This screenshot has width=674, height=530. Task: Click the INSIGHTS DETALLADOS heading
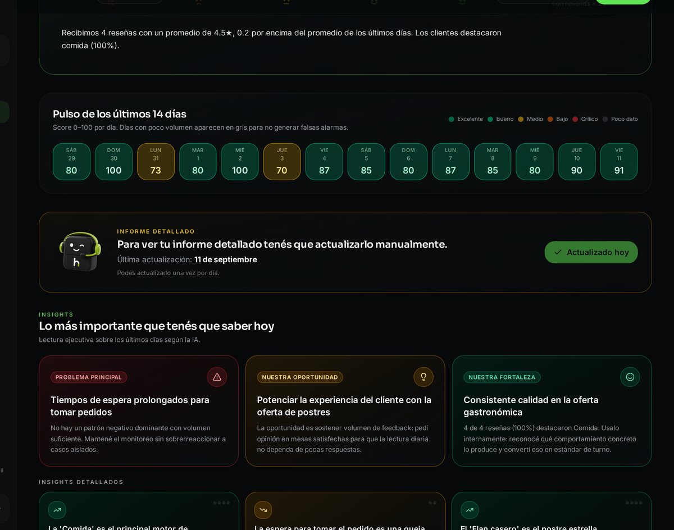point(81,482)
